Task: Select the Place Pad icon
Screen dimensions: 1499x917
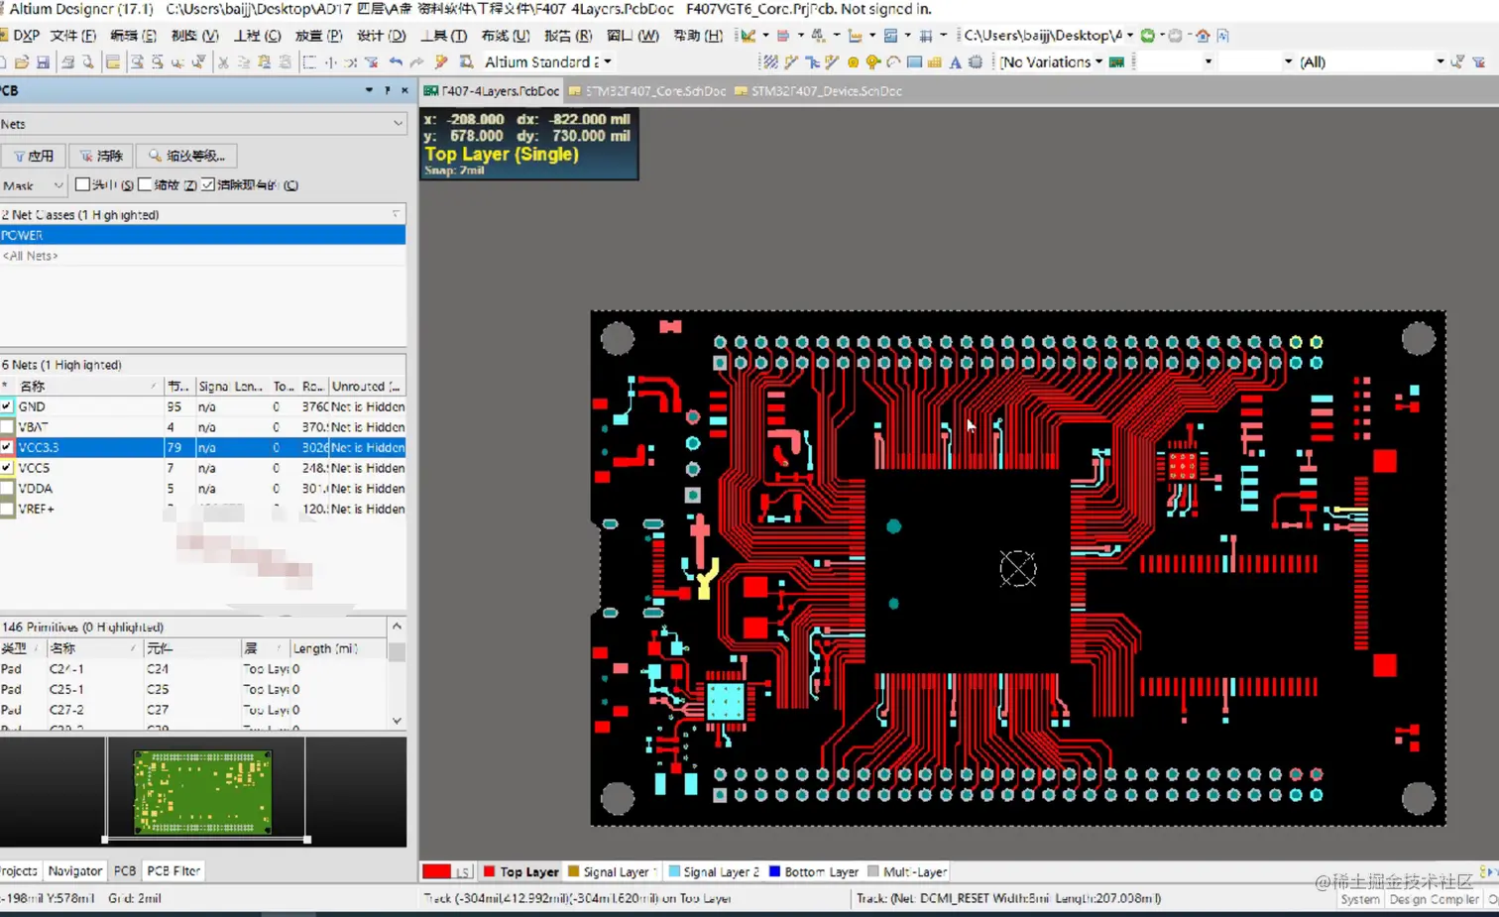Action: pyautogui.click(x=853, y=61)
